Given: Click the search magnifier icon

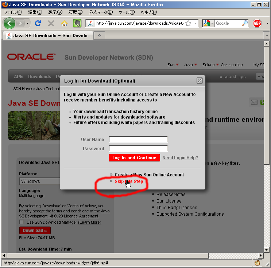Looking at the screenshot, I should 245,23.
